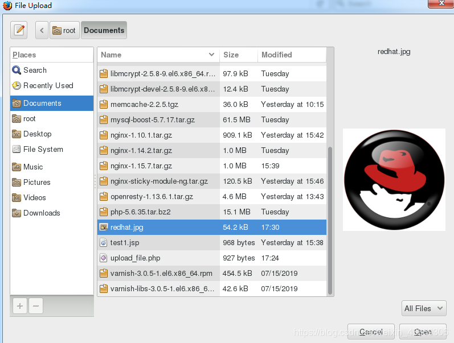This screenshot has height=343, width=454.
Task: Click the type-a-file-name pencil icon
Action: tap(19, 30)
